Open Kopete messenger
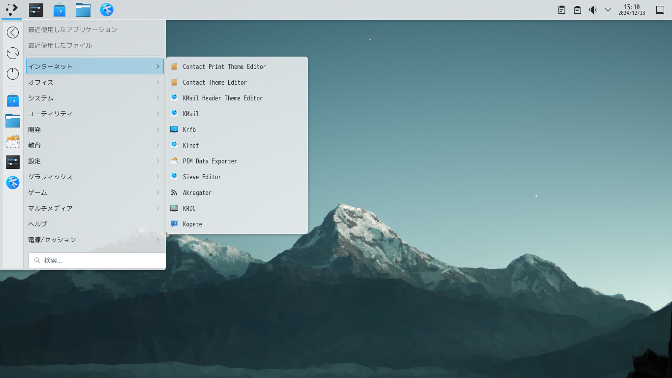This screenshot has width=672, height=378. click(x=192, y=224)
